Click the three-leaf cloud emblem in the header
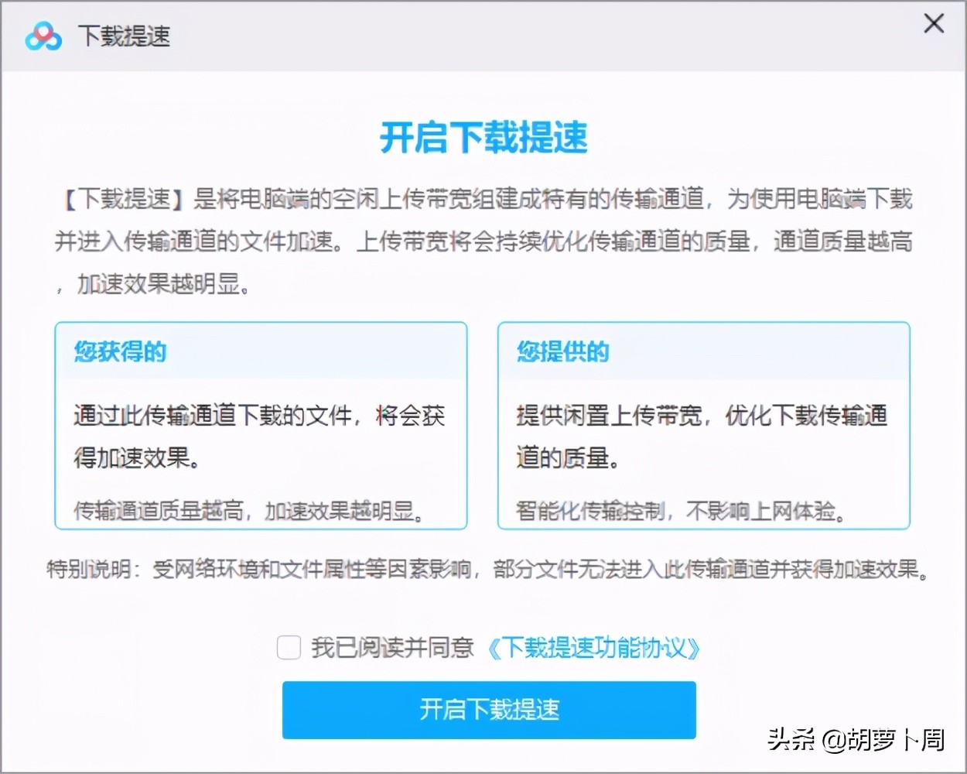 [x=44, y=35]
